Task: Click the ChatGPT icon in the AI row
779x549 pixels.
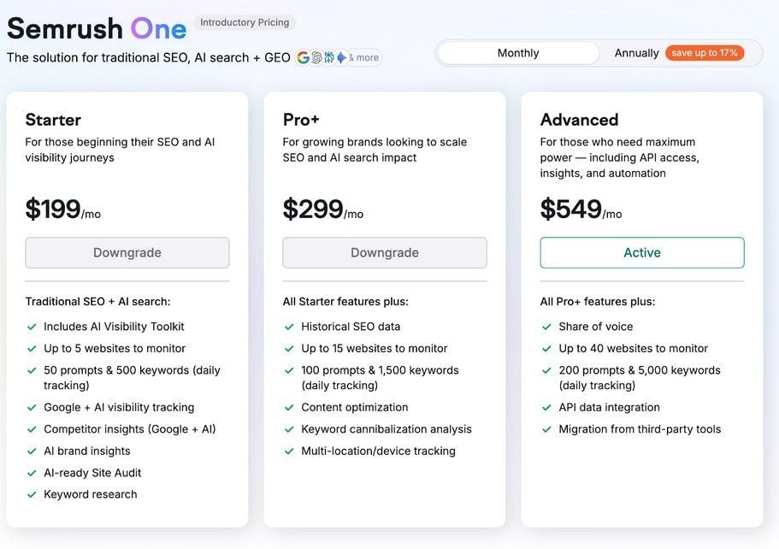Action: (x=316, y=58)
